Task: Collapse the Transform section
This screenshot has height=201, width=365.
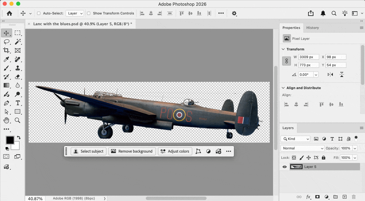Action: point(283,49)
